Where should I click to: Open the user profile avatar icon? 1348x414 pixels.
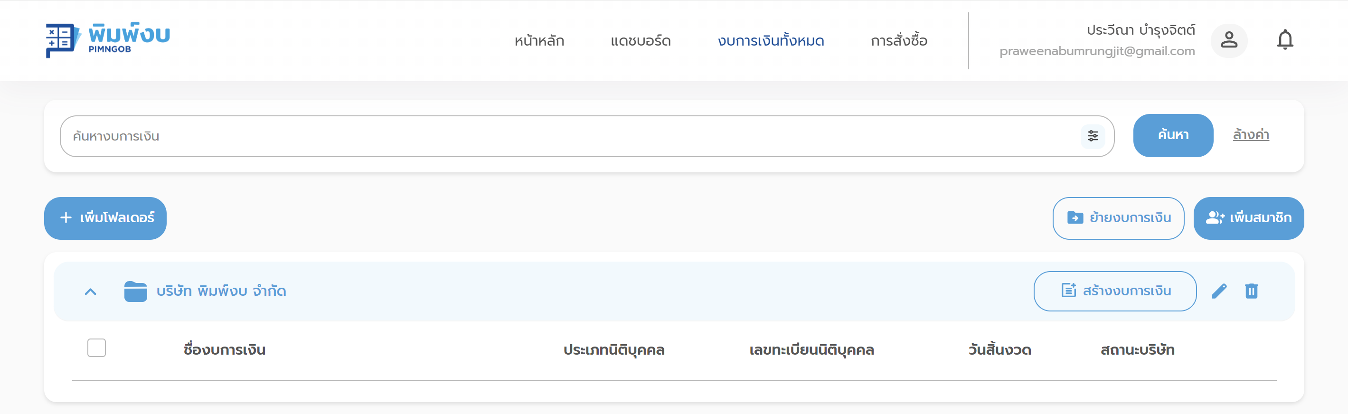1229,40
